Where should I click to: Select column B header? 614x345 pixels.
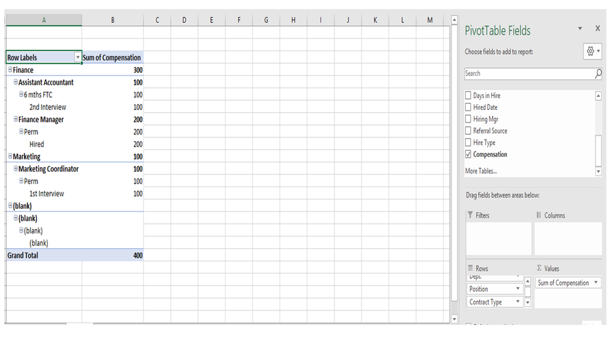click(112, 20)
